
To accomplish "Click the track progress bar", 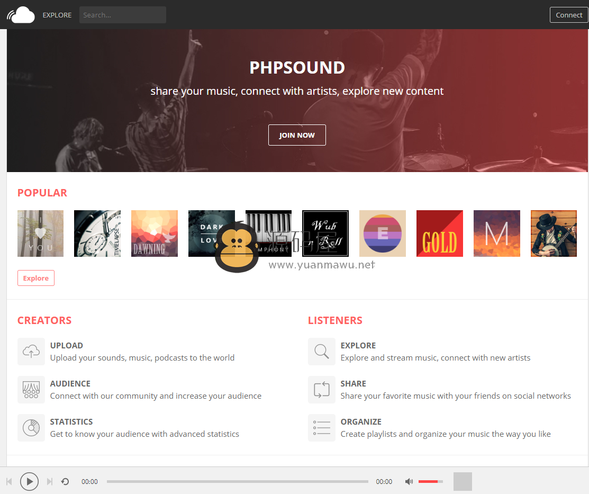I will pos(238,482).
